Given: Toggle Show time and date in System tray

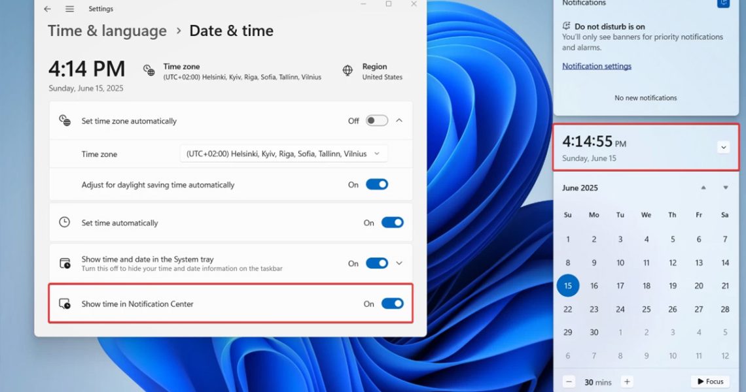Looking at the screenshot, I should 377,263.
